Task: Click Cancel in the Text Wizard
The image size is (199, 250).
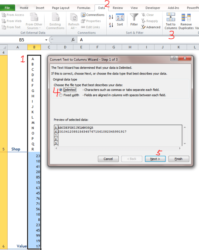Action: click(108, 159)
